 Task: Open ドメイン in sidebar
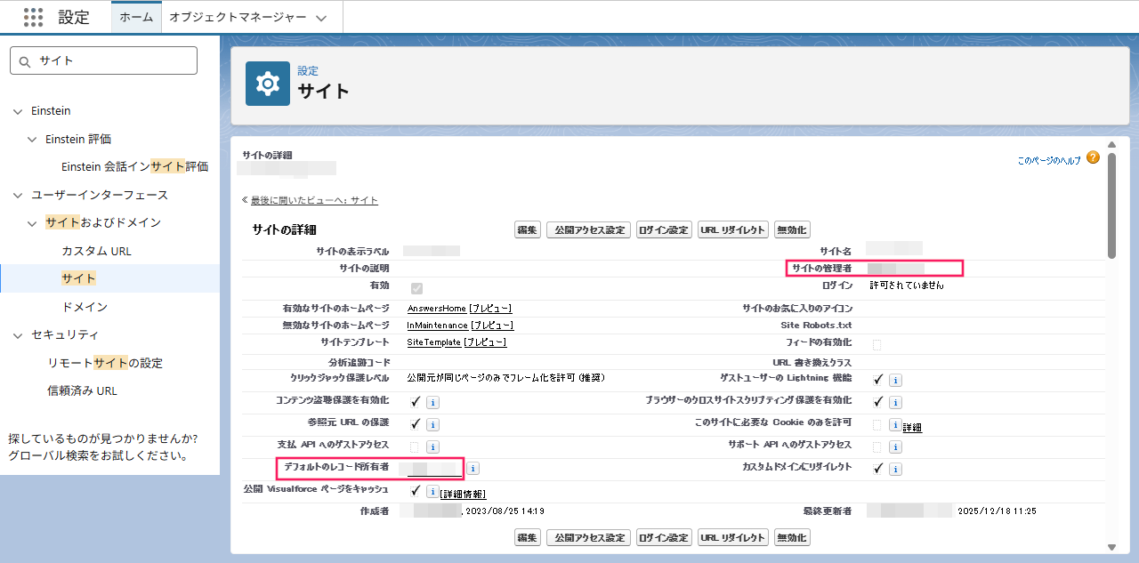pyautogui.click(x=85, y=307)
